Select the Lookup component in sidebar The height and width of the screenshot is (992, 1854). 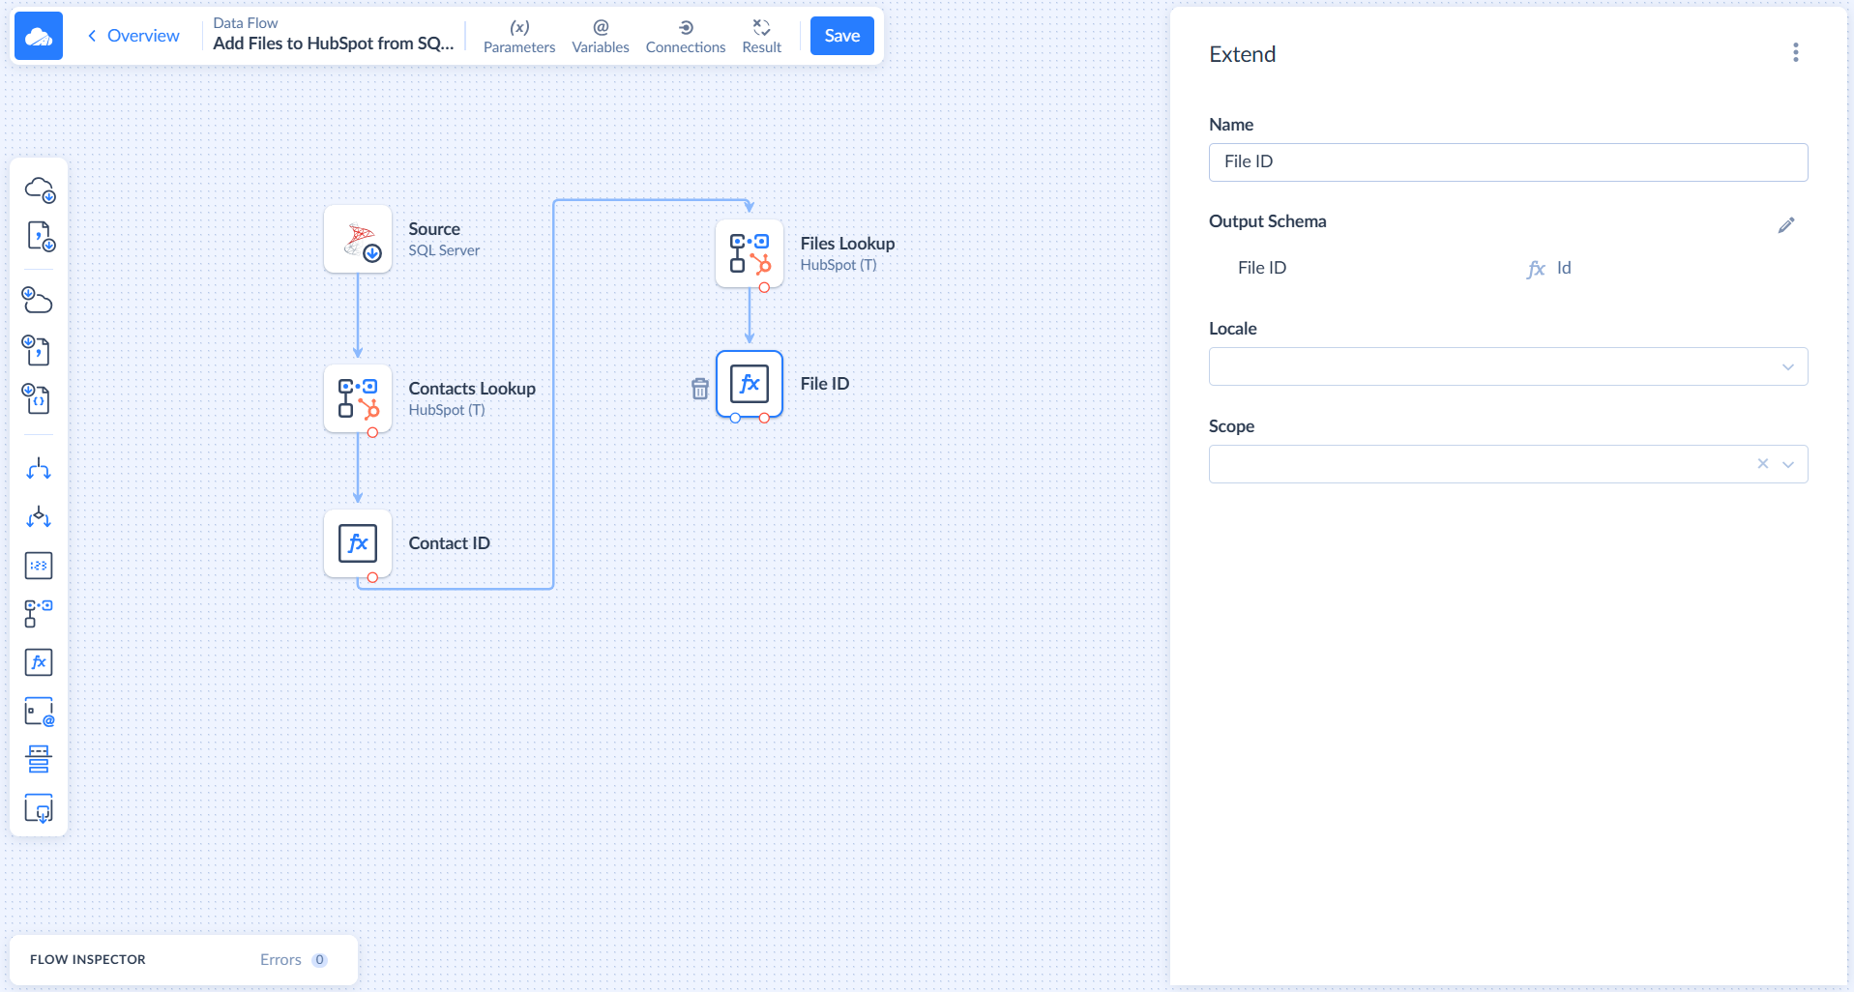tap(39, 614)
